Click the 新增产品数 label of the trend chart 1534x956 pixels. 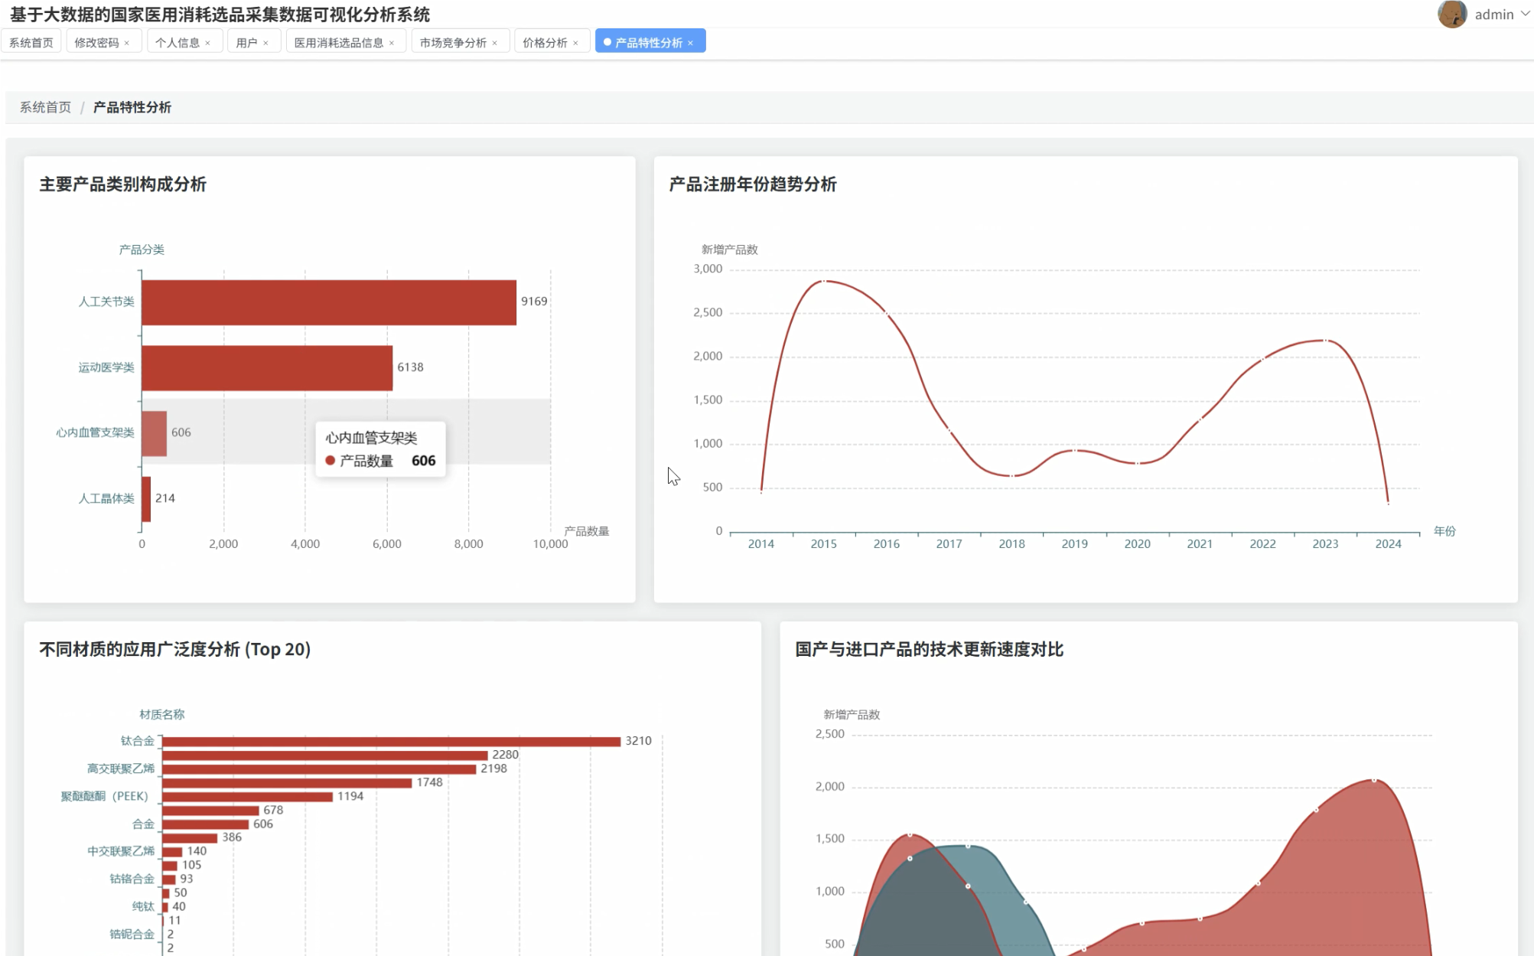(730, 250)
